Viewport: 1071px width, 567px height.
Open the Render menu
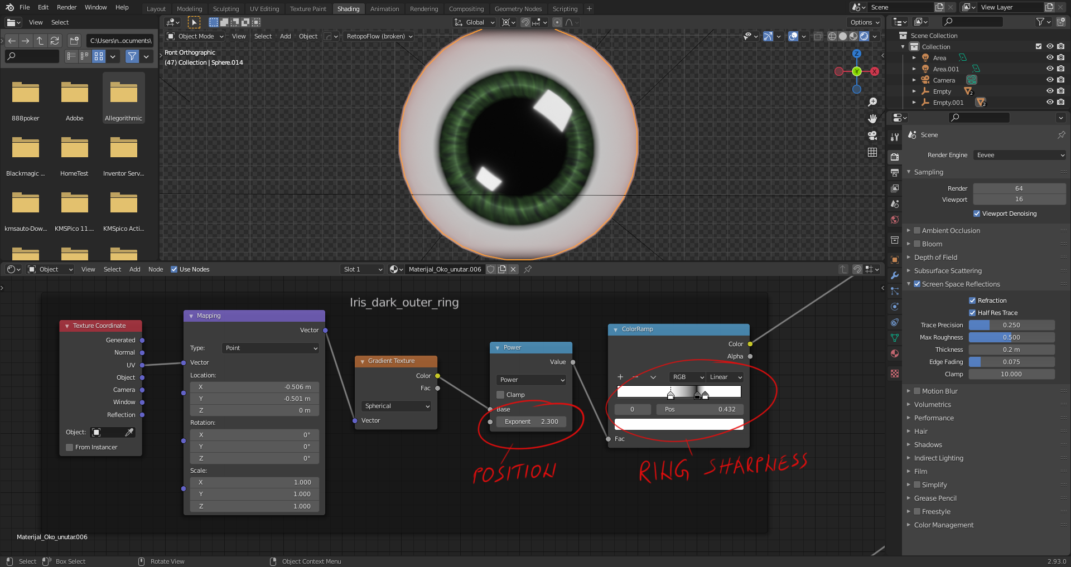click(66, 7)
